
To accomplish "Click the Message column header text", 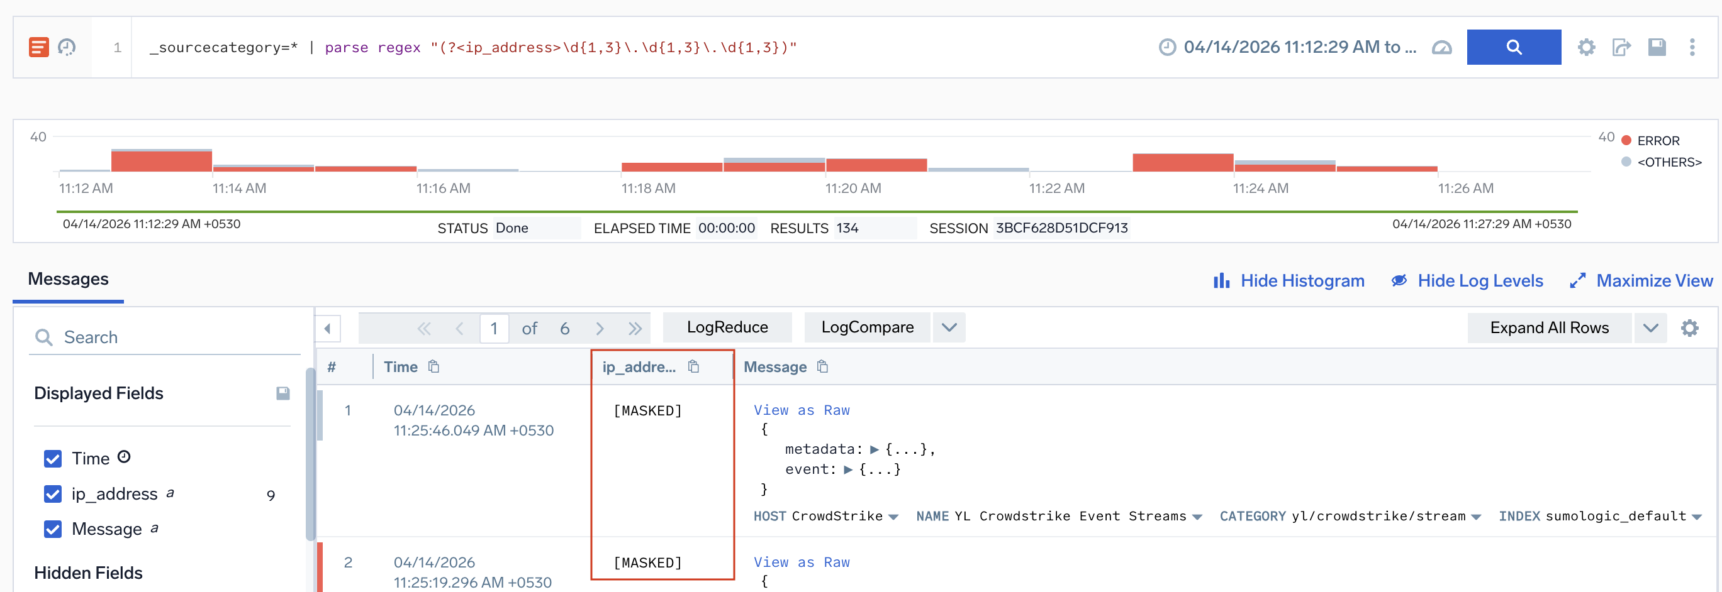I will pyautogui.click(x=774, y=366).
